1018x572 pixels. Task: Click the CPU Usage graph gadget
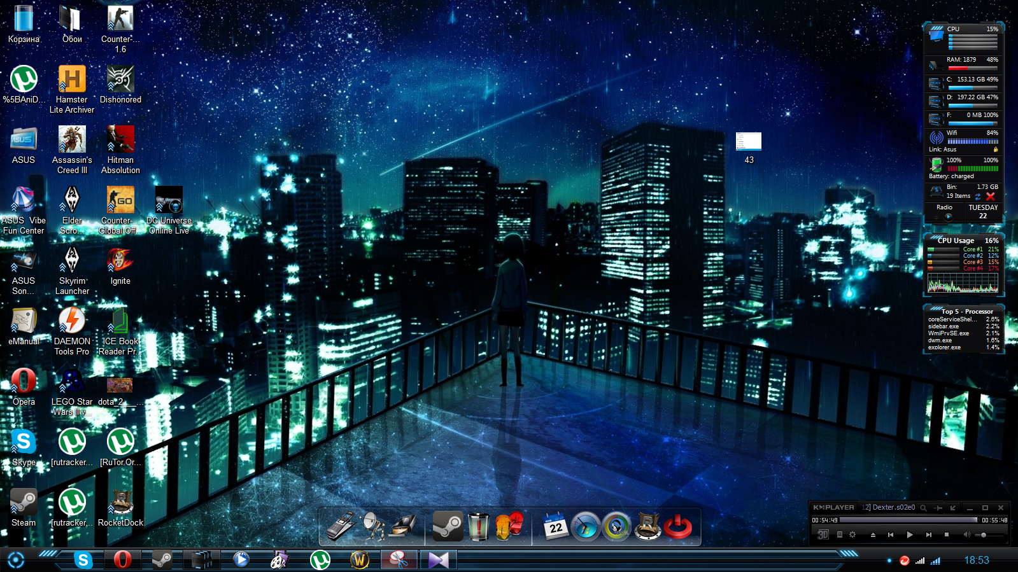[963, 284]
